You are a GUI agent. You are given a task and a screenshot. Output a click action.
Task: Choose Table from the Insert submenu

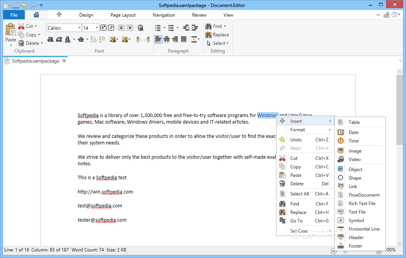[360, 122]
